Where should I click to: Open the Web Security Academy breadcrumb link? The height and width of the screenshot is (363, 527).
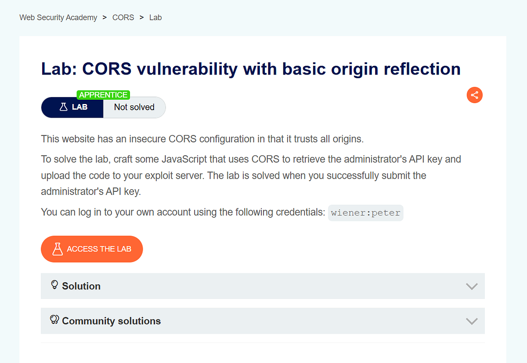click(x=58, y=18)
